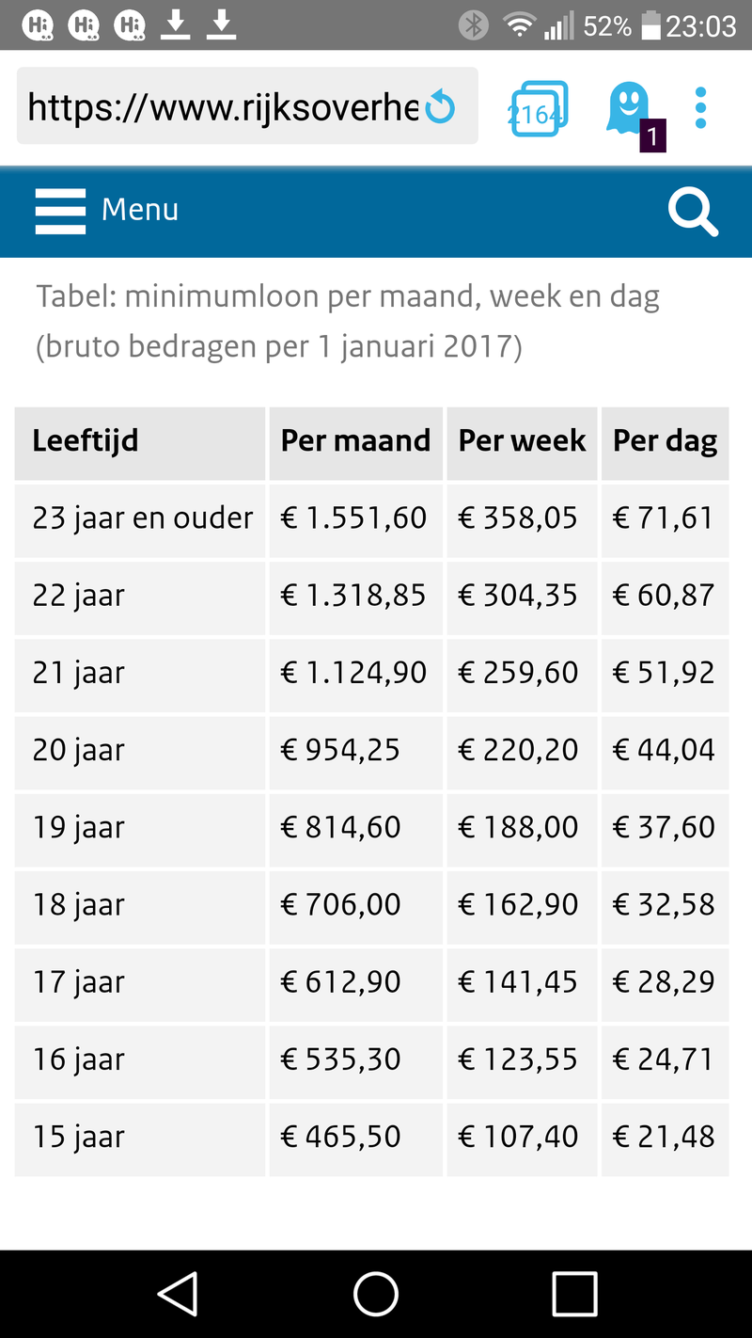Open the tab switcher showing 2164 tabs
The image size is (752, 1338).
coord(537,107)
